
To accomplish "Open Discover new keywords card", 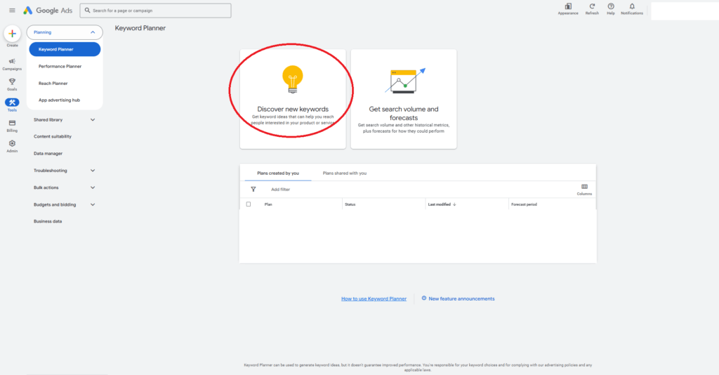I will 293,99.
